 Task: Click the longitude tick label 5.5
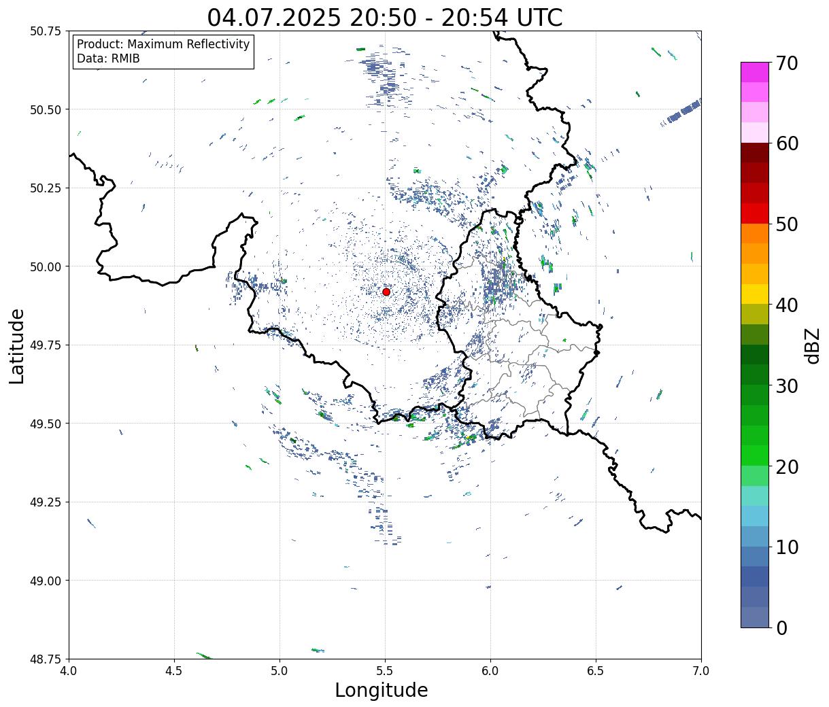pos(385,671)
